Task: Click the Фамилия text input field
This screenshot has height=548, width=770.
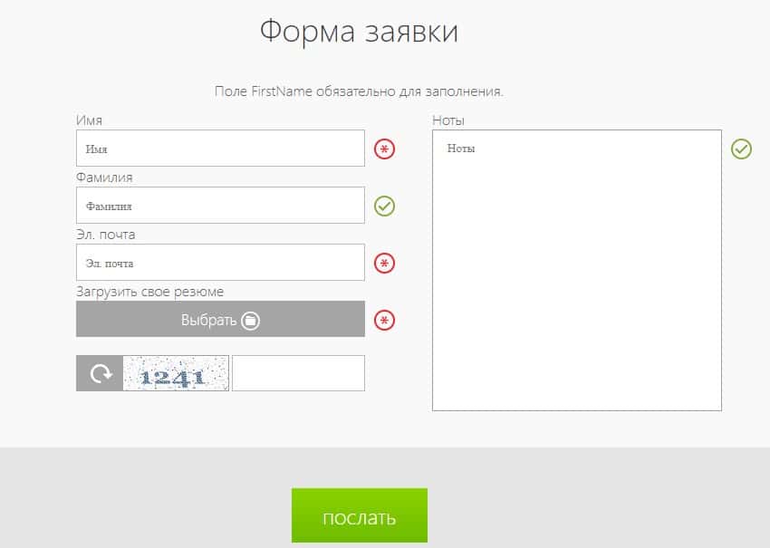Action: tap(220, 206)
